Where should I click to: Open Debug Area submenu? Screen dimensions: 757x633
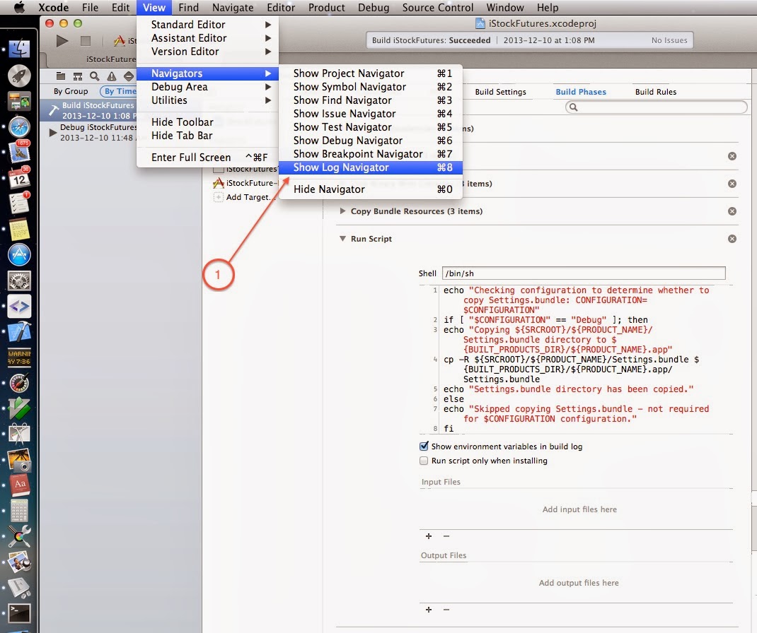click(x=207, y=87)
